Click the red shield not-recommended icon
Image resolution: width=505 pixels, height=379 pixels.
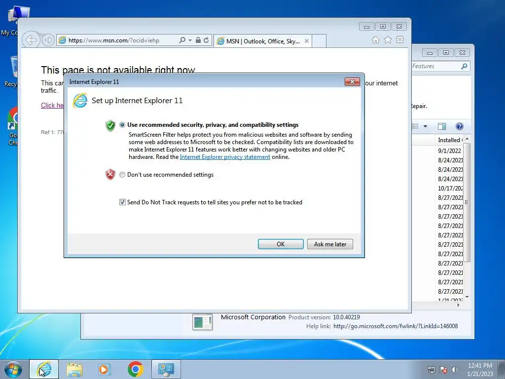click(x=110, y=174)
